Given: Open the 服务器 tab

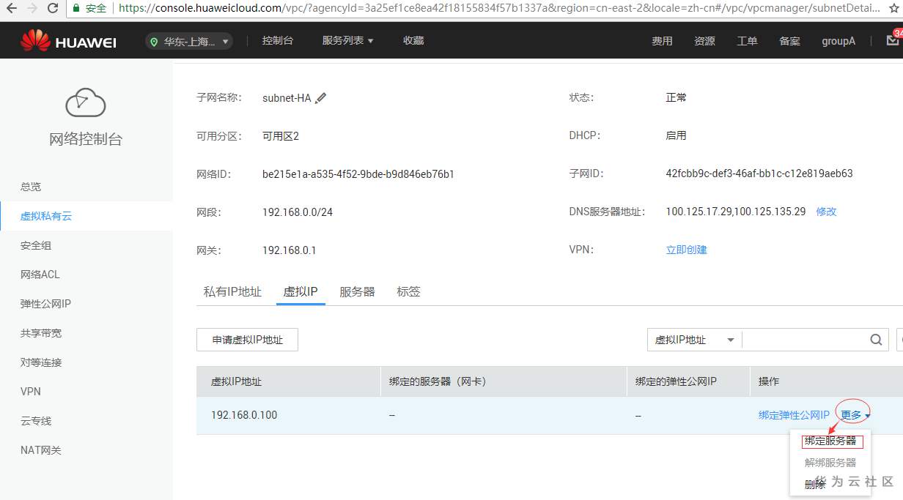Looking at the screenshot, I should tap(357, 291).
